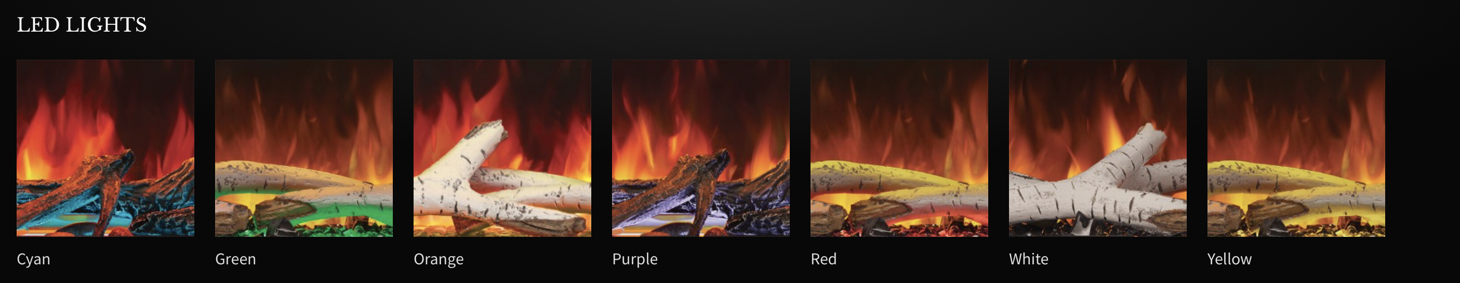Select the Cyan LED light thumbnail

click(x=105, y=148)
